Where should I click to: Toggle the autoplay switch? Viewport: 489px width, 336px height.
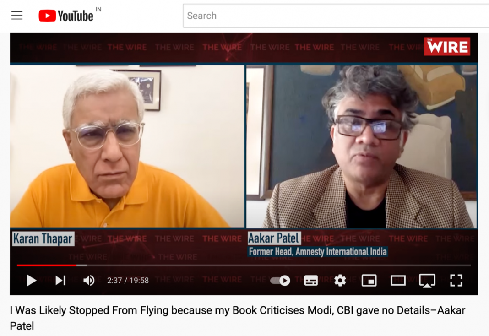280,281
